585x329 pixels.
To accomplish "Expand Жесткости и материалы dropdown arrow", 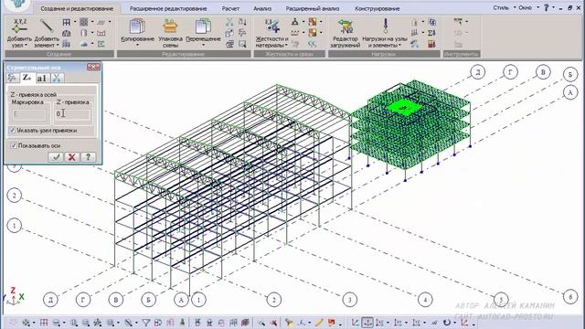I will click(x=286, y=46).
